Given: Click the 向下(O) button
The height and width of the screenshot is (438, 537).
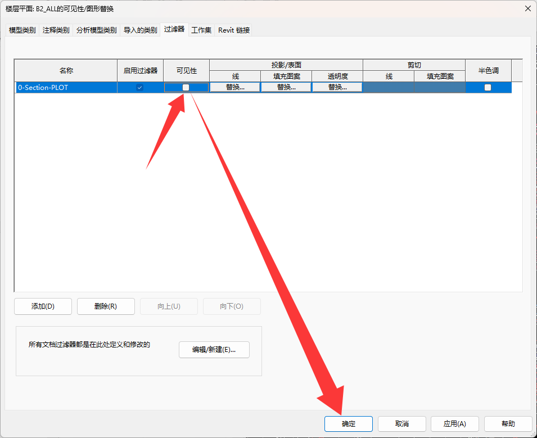Looking at the screenshot, I should click(x=232, y=306).
